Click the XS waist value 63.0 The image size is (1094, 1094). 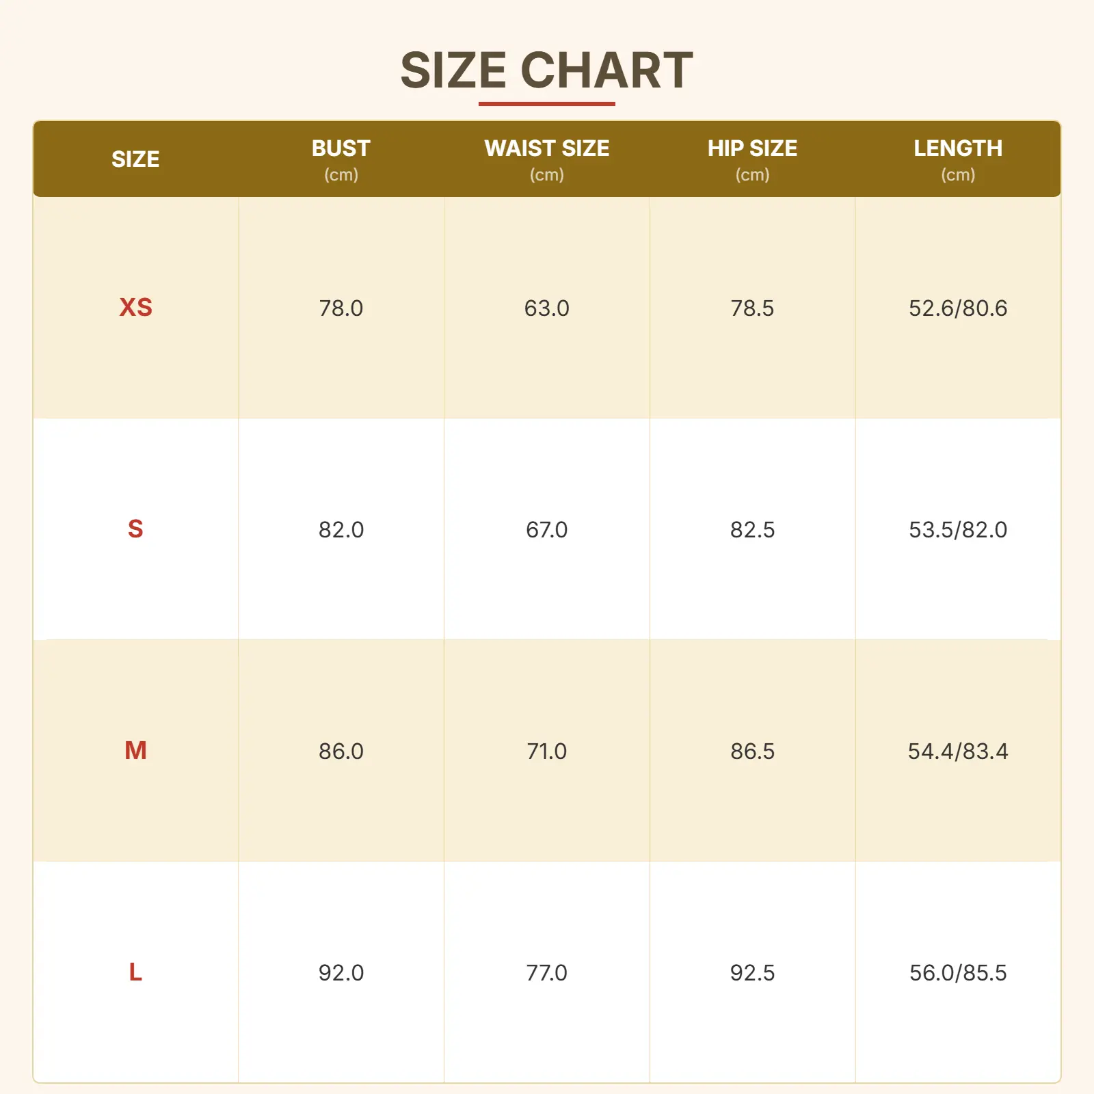pos(547,308)
